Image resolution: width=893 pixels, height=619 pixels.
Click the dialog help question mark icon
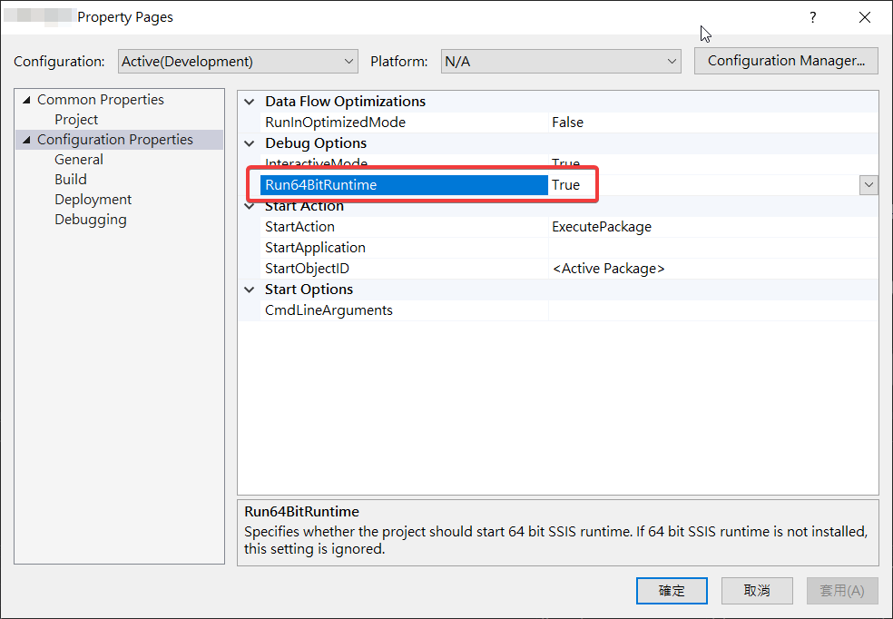click(812, 16)
